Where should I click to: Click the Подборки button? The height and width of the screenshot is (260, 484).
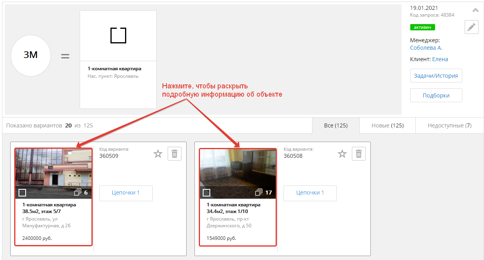(x=436, y=95)
